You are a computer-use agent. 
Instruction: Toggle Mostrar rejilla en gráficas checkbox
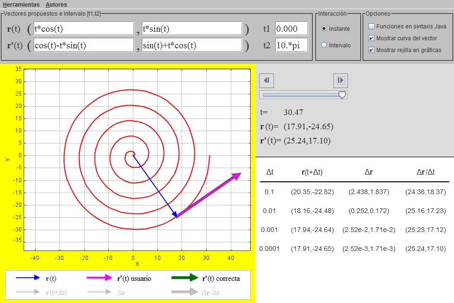coord(371,50)
